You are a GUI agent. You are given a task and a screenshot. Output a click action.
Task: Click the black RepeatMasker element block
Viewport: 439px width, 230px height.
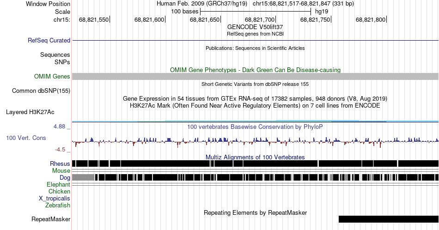point(389,219)
